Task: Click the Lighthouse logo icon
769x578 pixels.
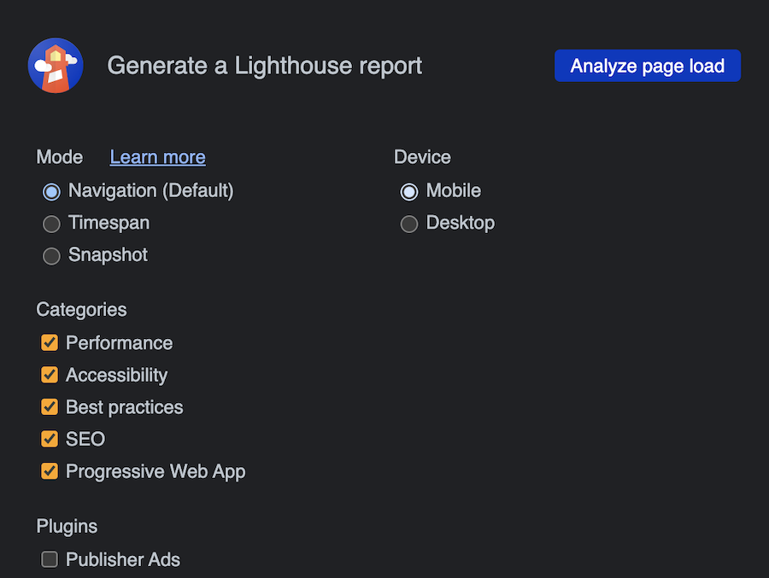Action: pos(56,66)
